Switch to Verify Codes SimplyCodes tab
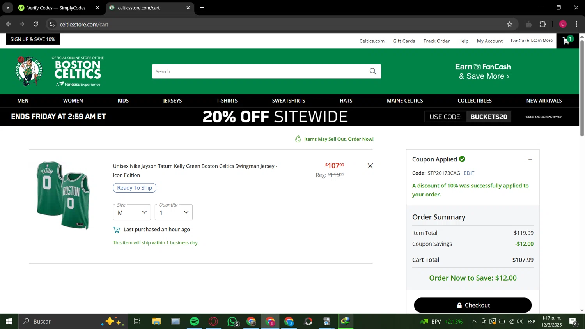The height and width of the screenshot is (329, 585). pos(57,8)
